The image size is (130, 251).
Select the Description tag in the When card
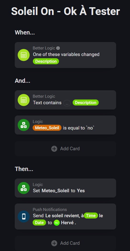(x=46, y=61)
